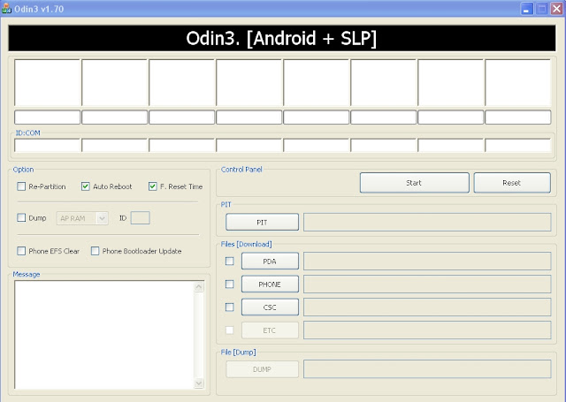Tick the checkbox beside PHONE button
Screen dimensions: 566x402
click(230, 284)
